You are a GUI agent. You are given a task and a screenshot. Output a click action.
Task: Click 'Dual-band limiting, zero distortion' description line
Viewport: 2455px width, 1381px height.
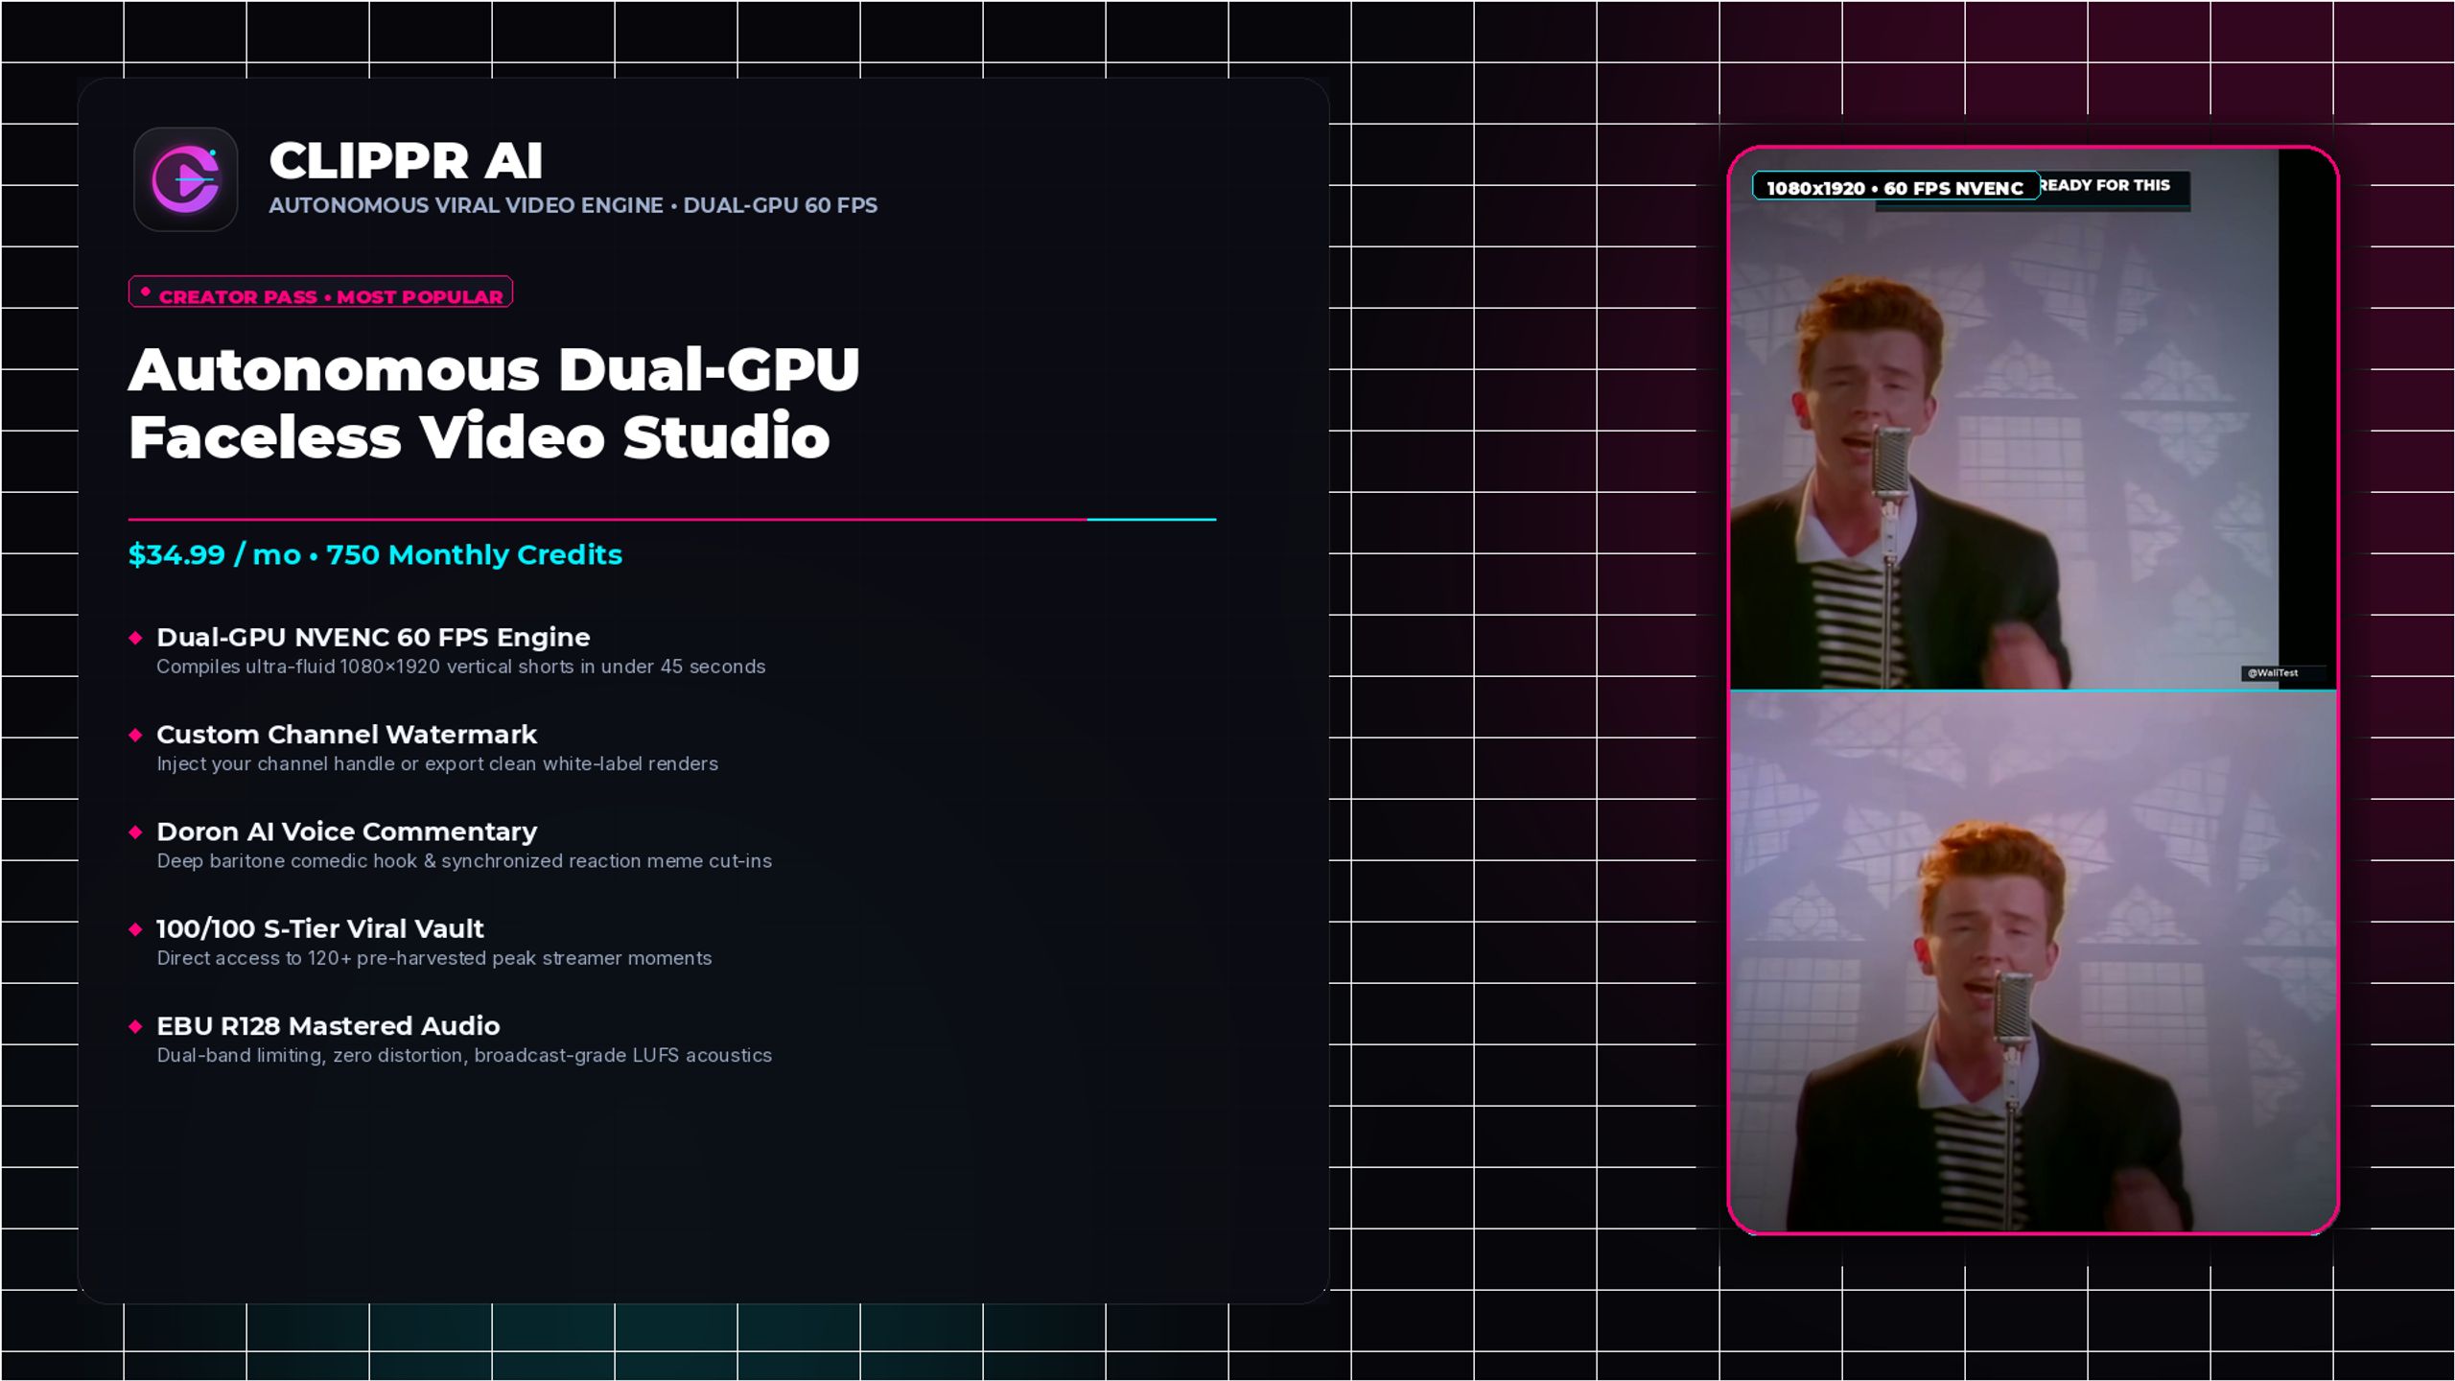(464, 1055)
